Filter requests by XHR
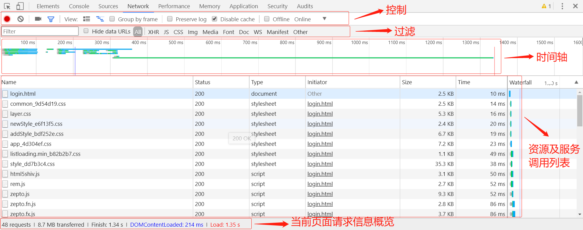Viewport: 583px width, 230px height. pos(154,32)
